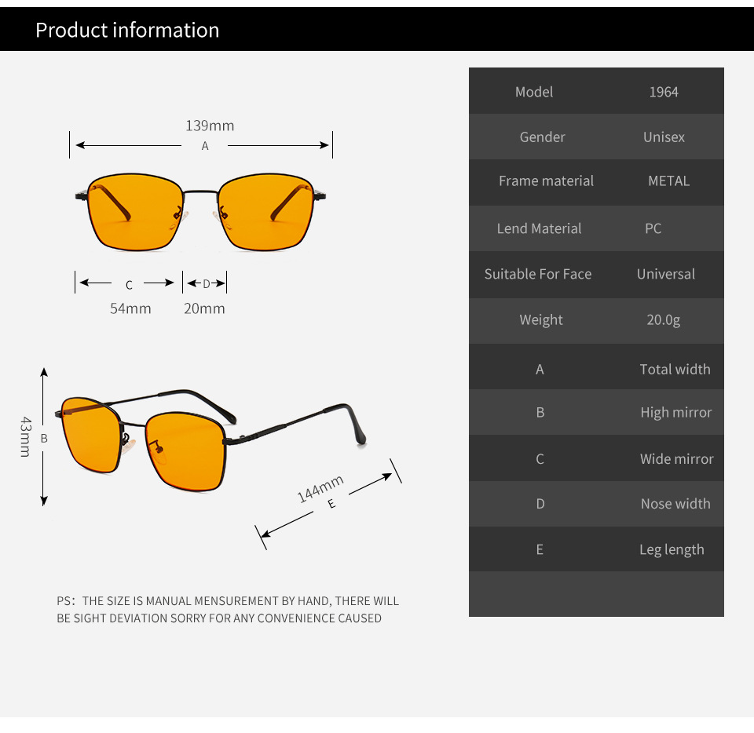Select the Unisex gender value

(x=664, y=137)
